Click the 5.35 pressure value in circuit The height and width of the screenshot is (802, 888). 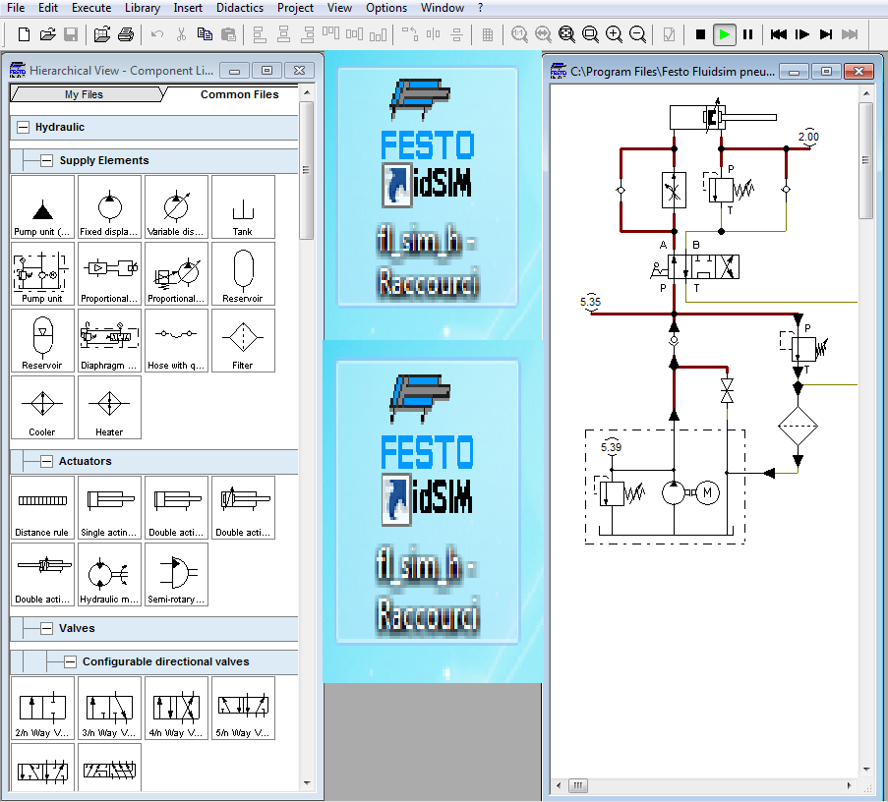[590, 302]
